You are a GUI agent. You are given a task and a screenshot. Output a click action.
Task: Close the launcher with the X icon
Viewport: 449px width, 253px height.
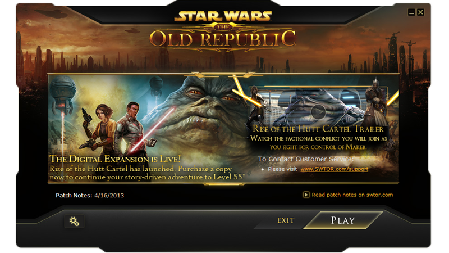(420, 12)
